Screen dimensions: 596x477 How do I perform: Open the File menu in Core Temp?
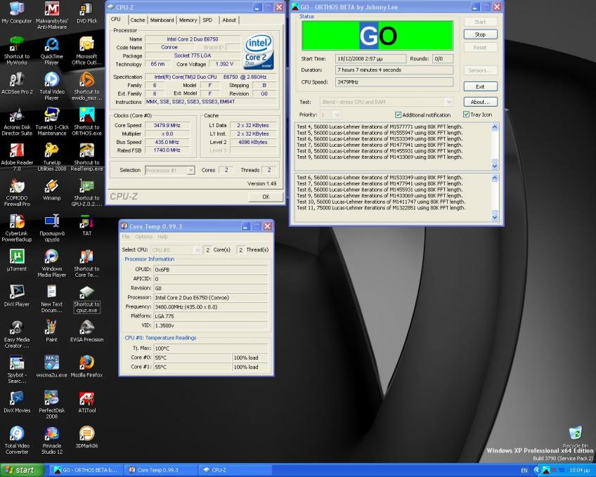pyautogui.click(x=126, y=237)
